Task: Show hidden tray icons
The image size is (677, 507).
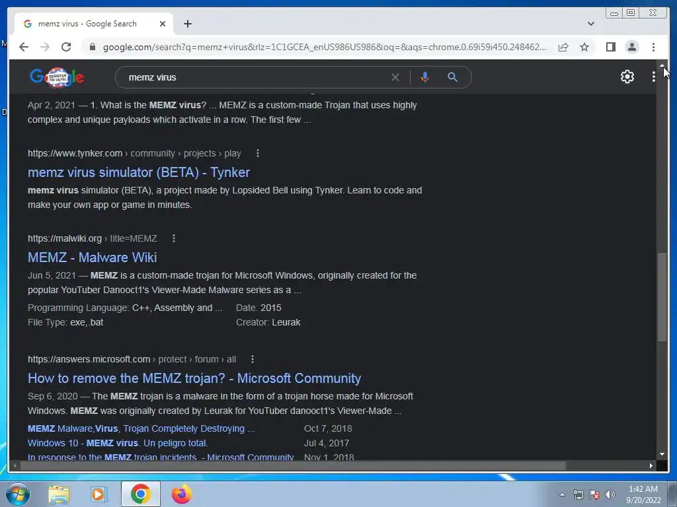Action: 562,494
